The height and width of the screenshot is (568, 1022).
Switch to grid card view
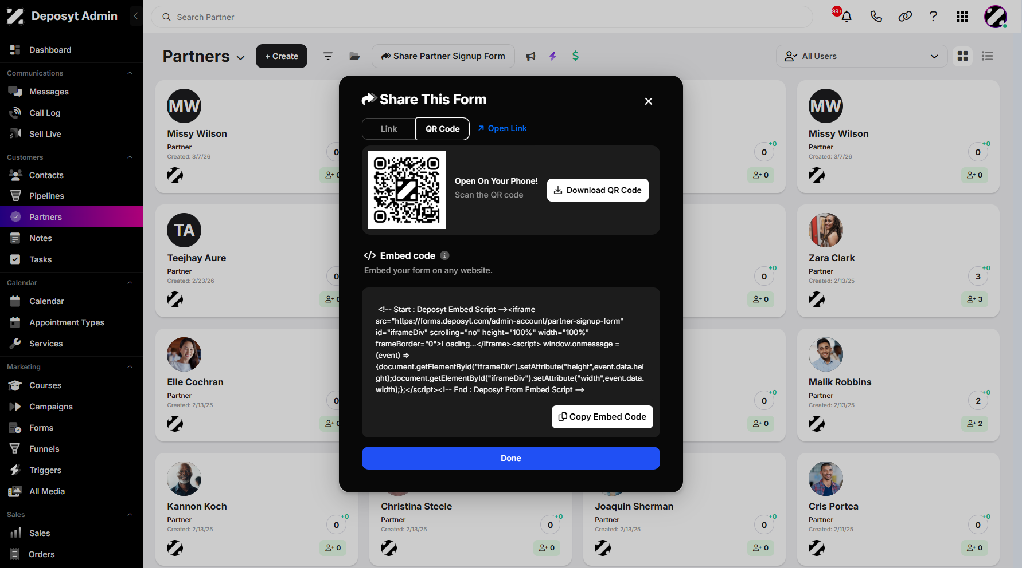click(x=963, y=56)
